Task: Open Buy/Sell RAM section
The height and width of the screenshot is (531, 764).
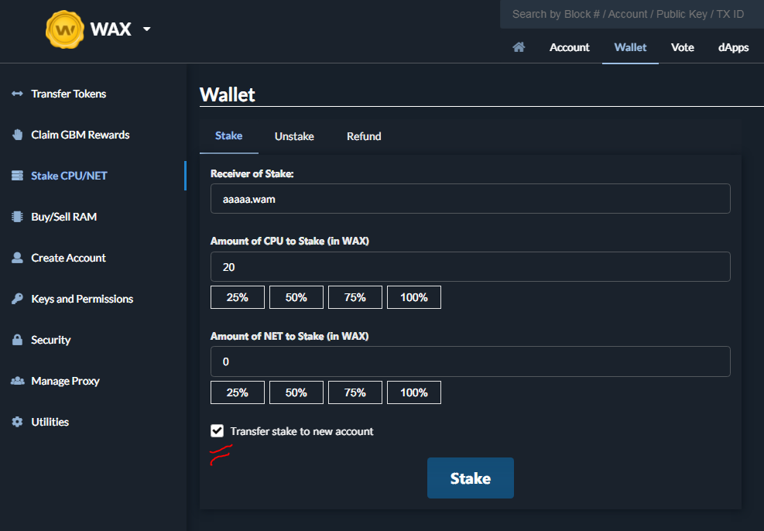Action: pyautogui.click(x=63, y=217)
